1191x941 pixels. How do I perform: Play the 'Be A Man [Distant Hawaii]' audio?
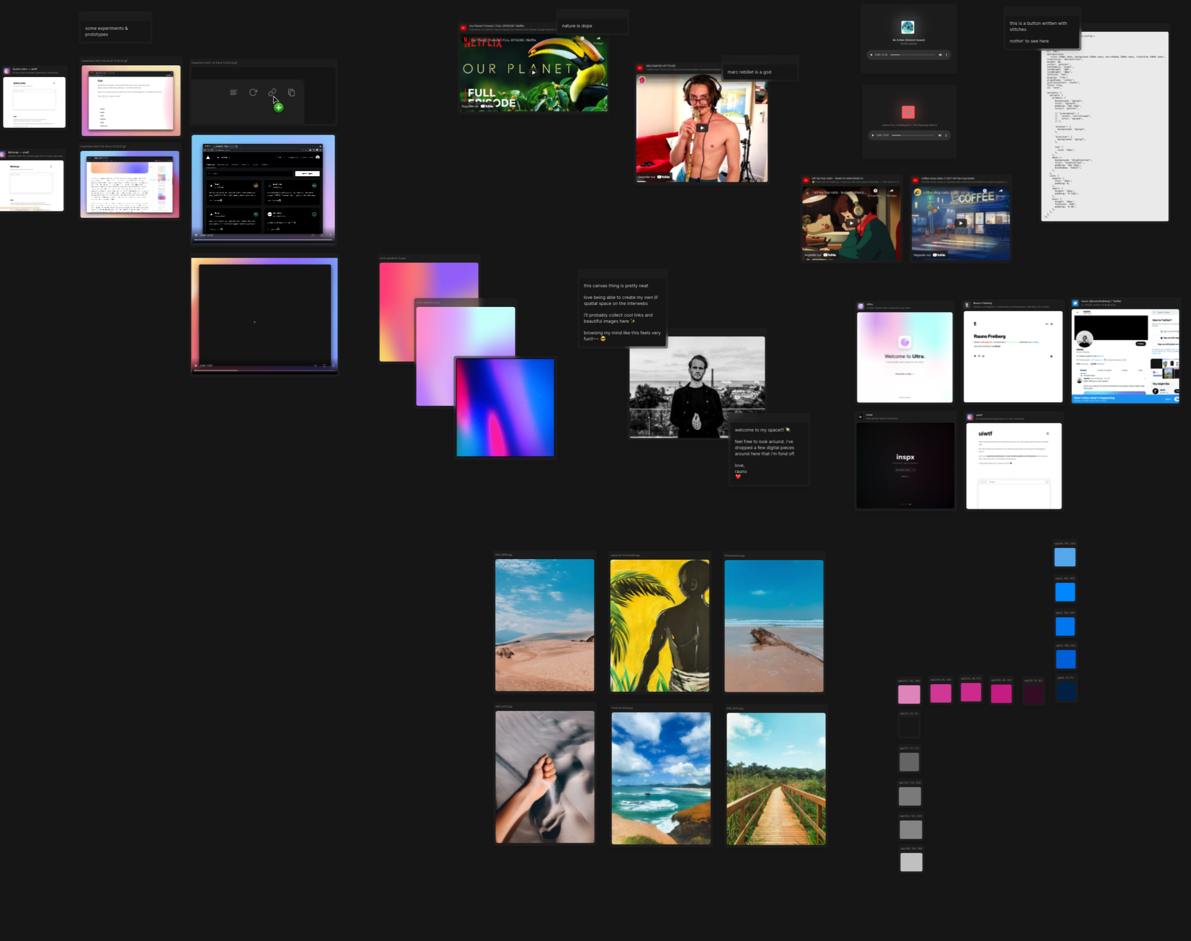871,55
